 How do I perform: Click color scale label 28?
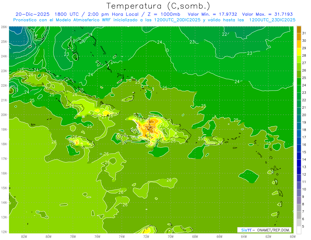pos(304,55)
